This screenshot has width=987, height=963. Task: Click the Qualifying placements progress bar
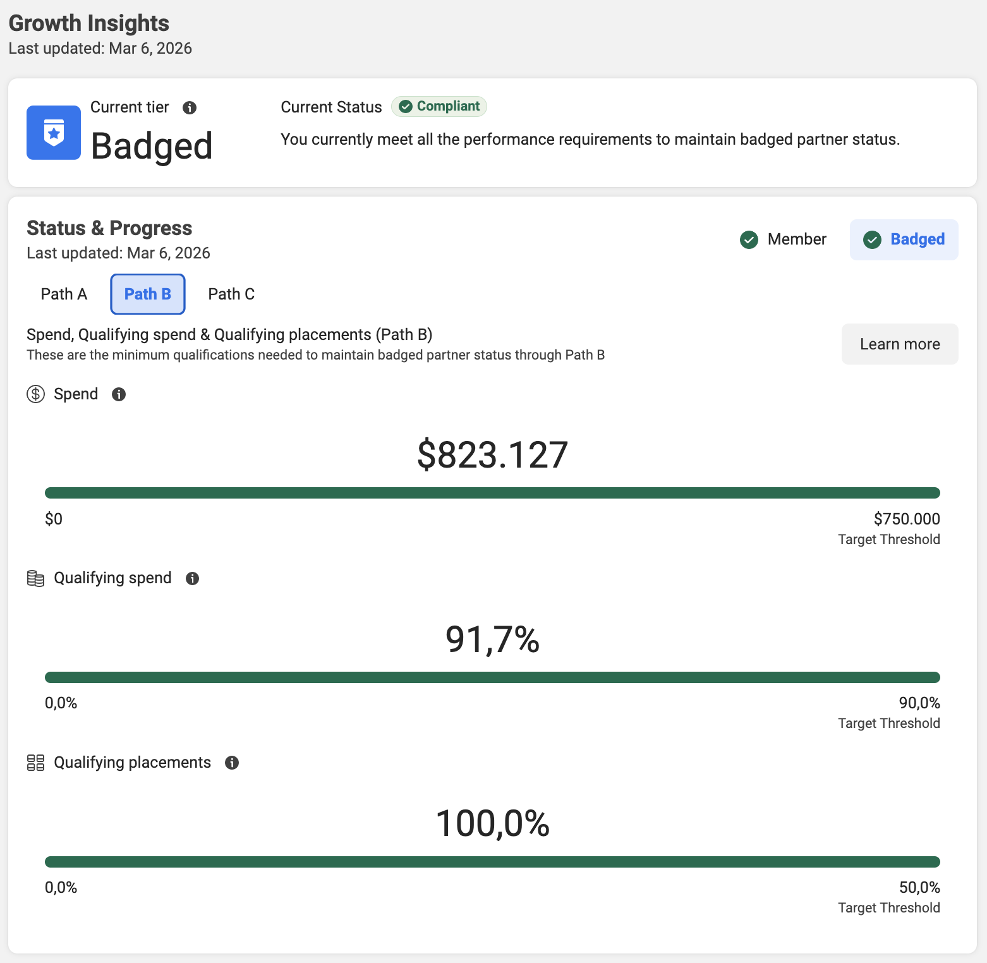pos(492,862)
